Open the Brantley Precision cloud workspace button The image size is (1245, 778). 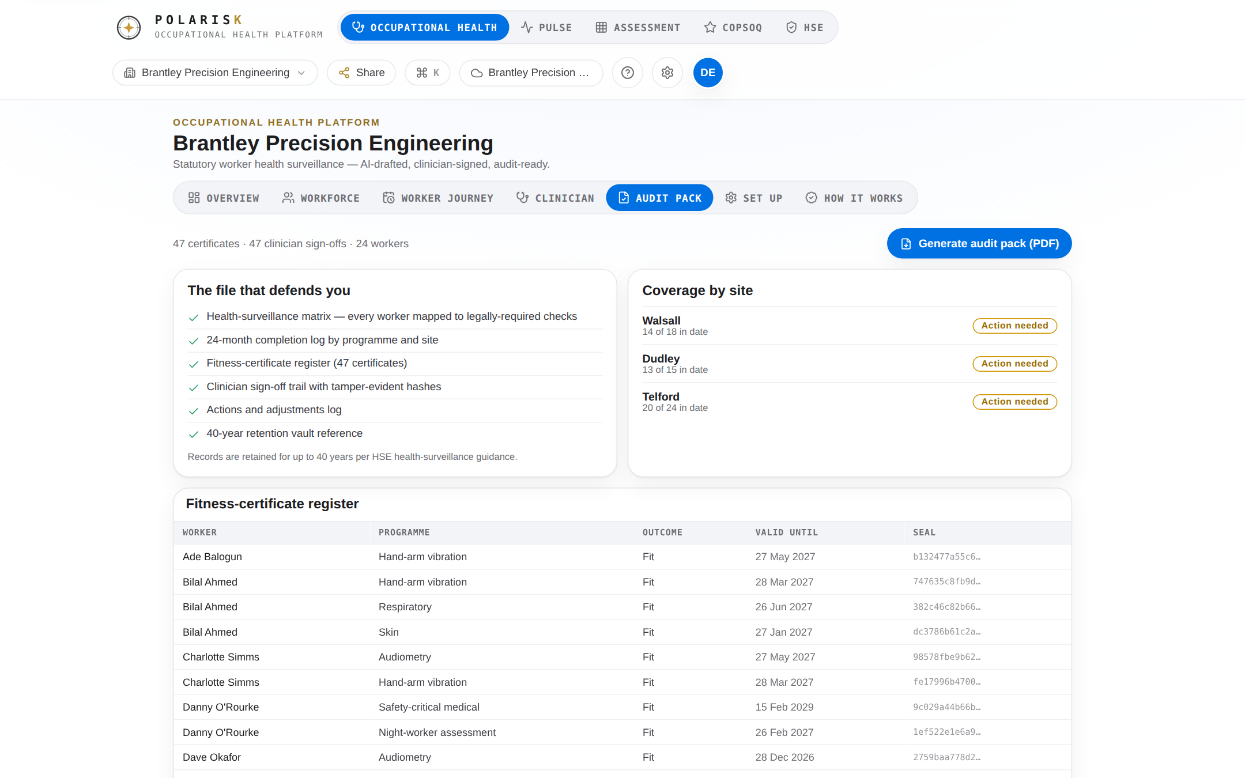[531, 73]
